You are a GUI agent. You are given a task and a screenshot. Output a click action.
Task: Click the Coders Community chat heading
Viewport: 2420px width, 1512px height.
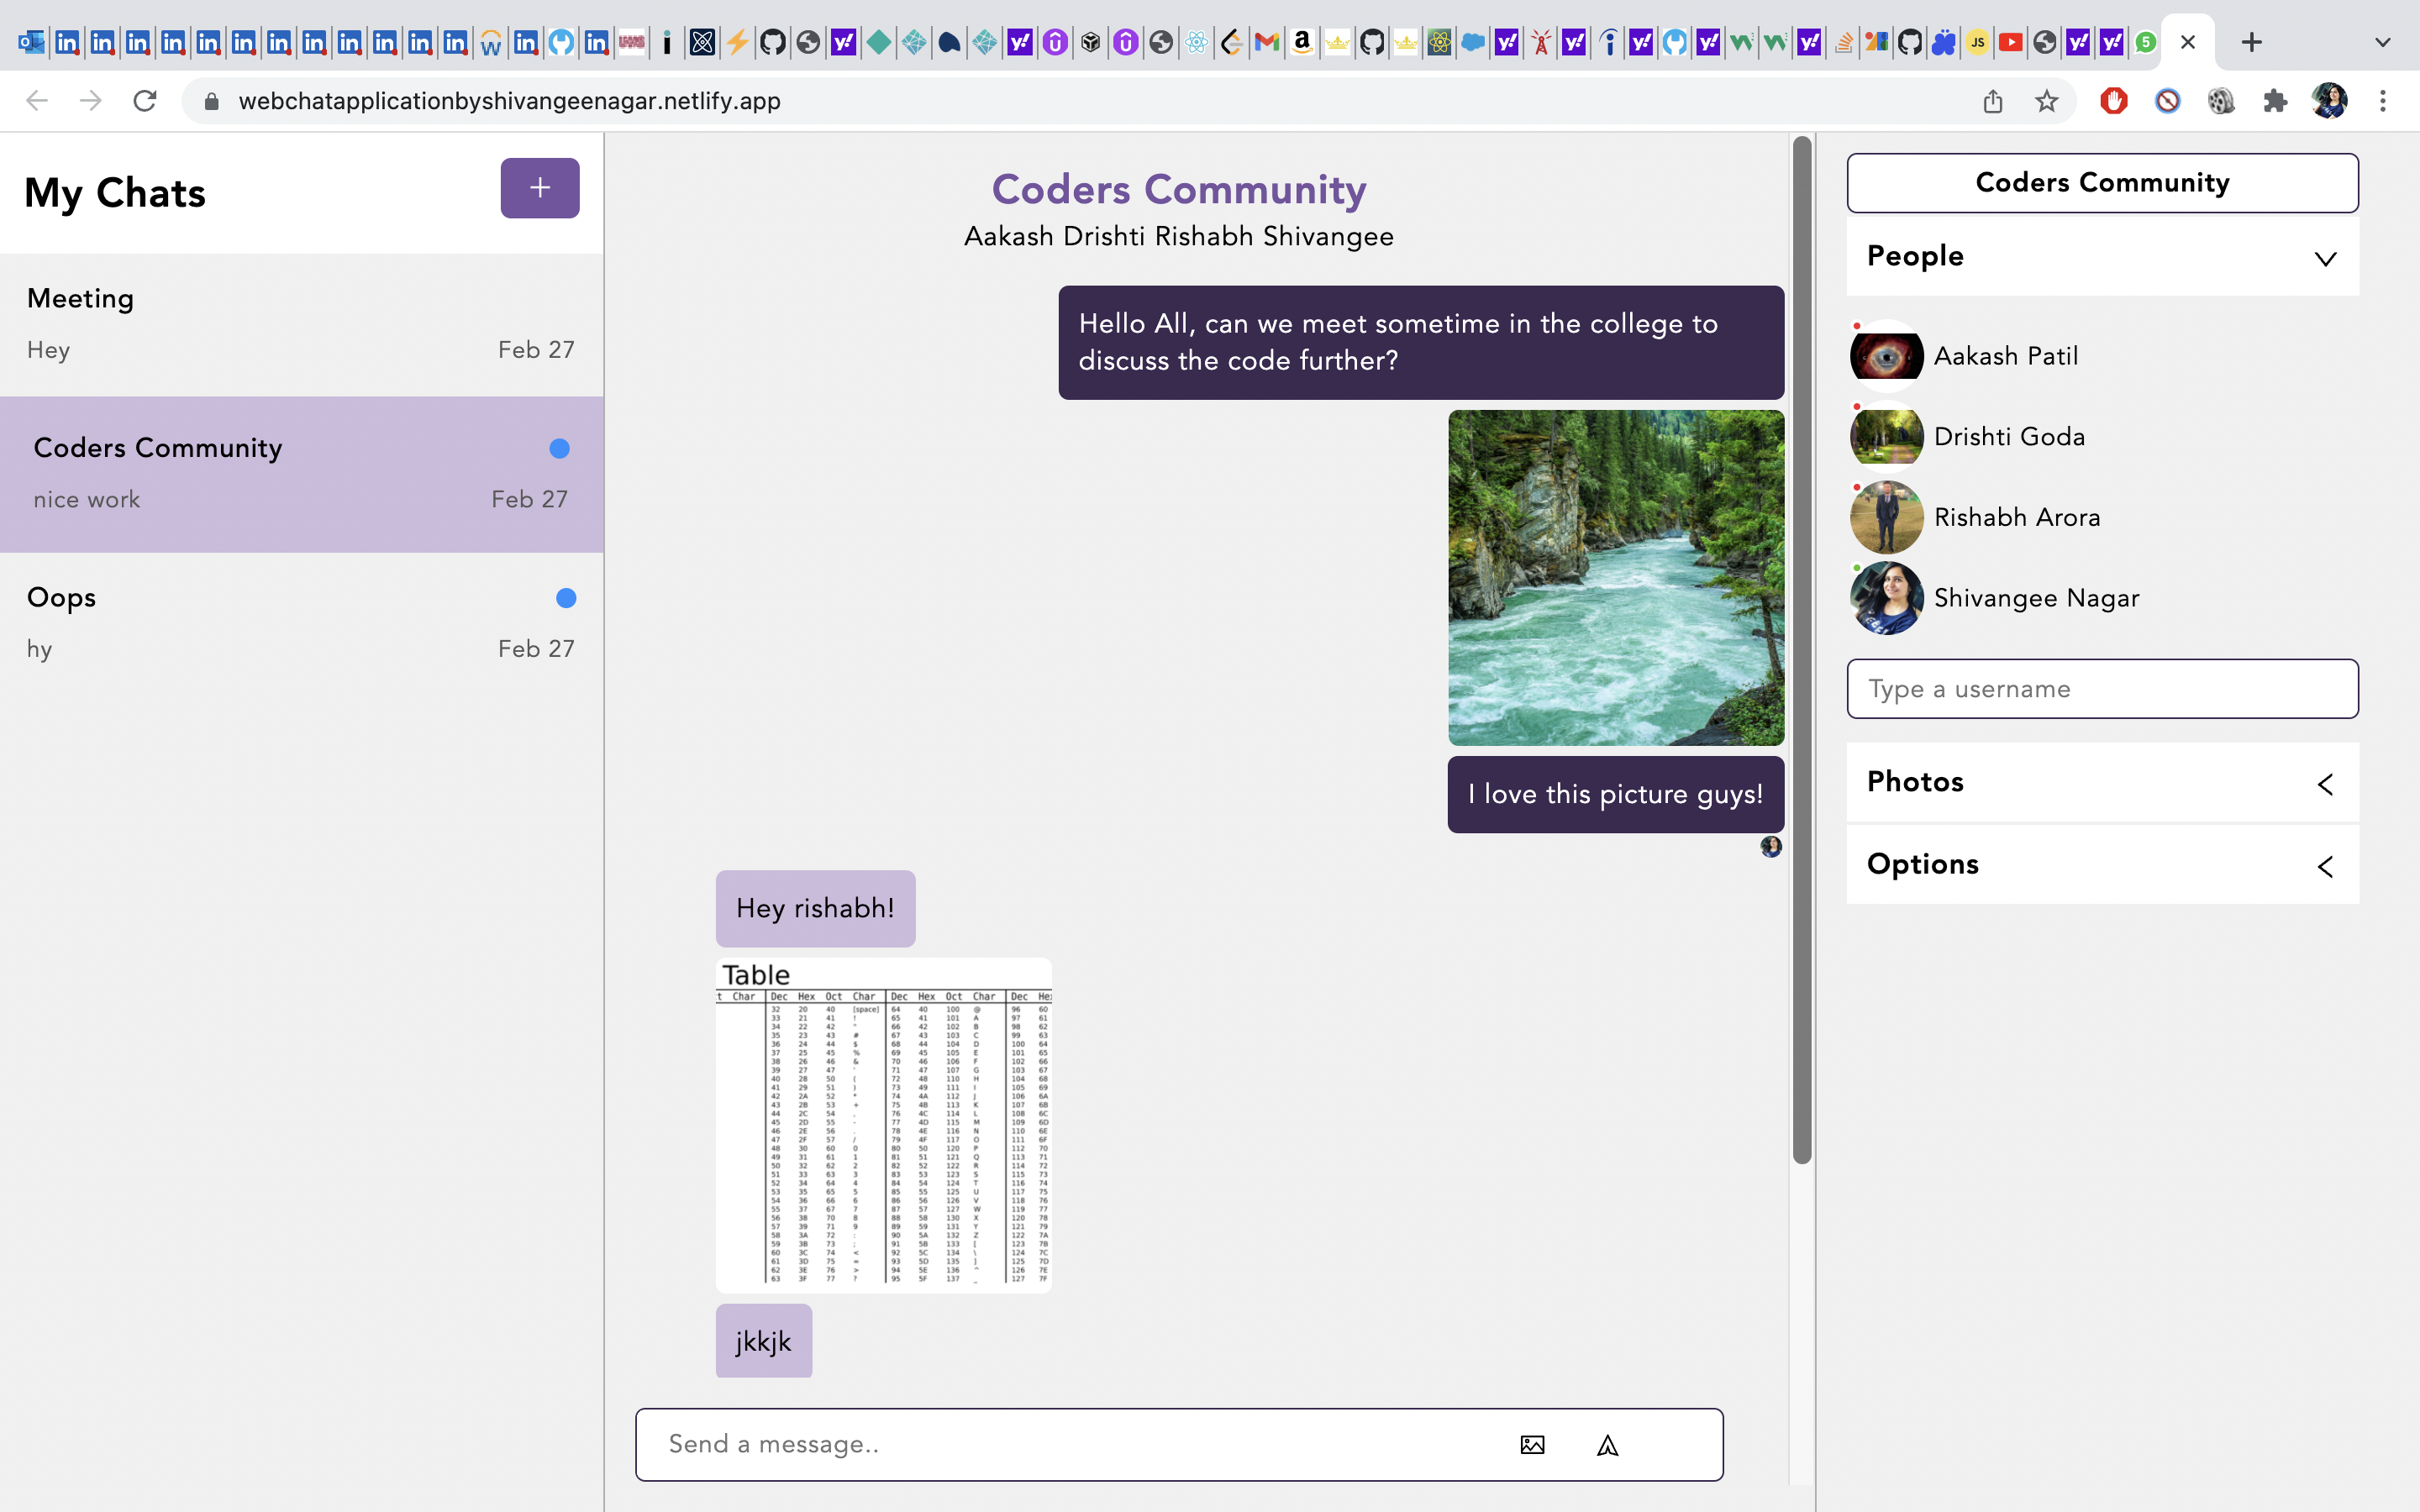coord(1179,189)
